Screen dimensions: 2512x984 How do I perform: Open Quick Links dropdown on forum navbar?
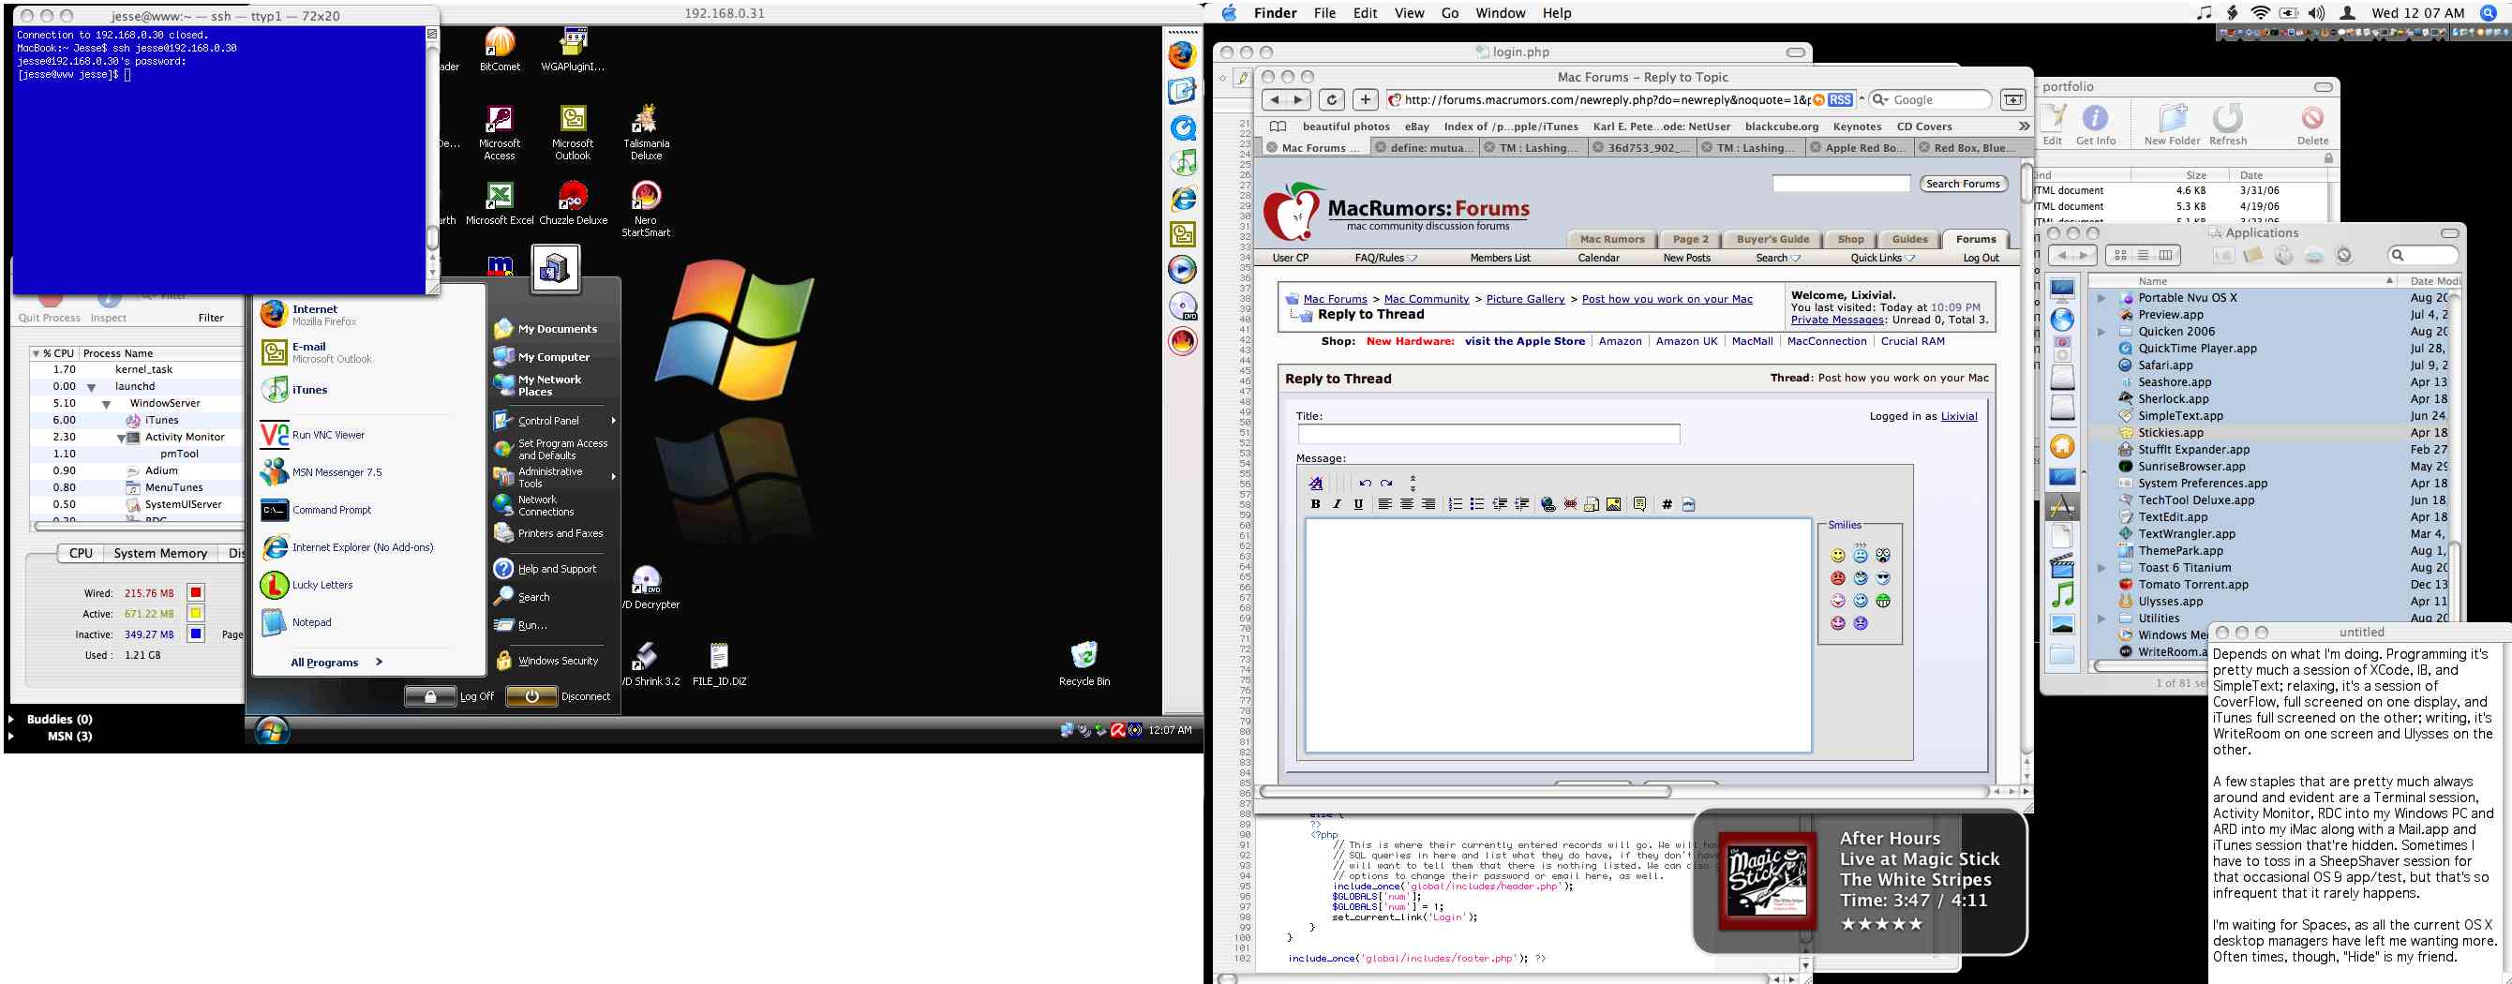pos(1882,259)
